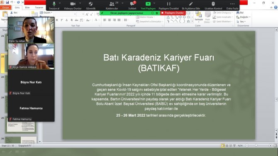This screenshot has height=156, width=278.
Task: Open Aa change case dropdown
Action: coord(88,20)
